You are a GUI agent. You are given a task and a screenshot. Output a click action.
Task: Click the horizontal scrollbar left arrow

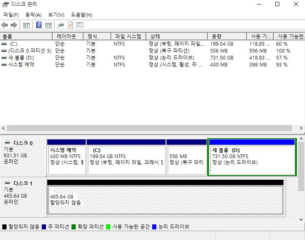pyautogui.click(x=3, y=128)
